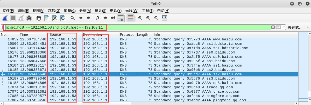Go back in packet history
Image resolution: width=311 pixels, height=105 pixels.
pyautogui.click(x=81, y=18)
